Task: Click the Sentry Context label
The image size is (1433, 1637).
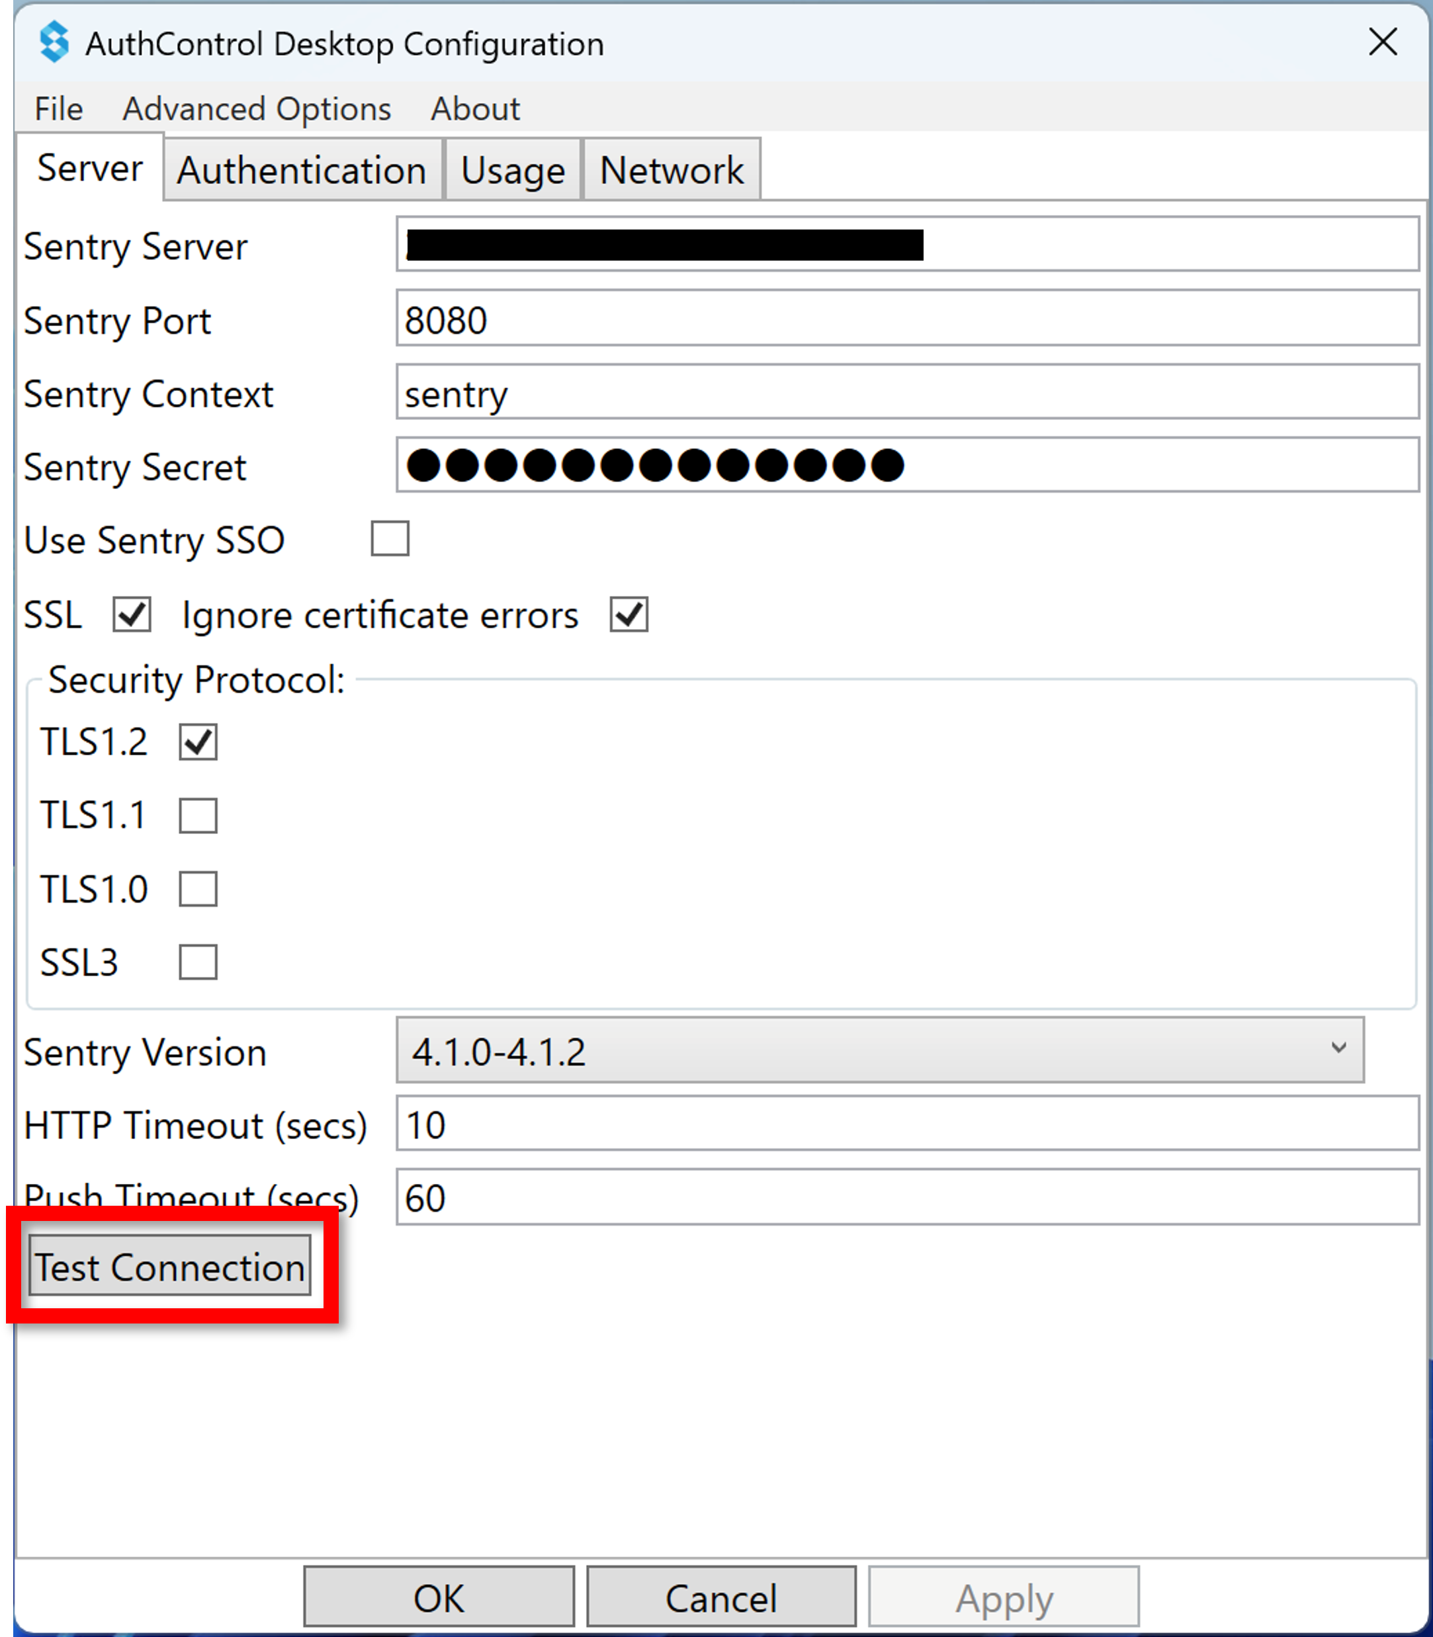Action: click(150, 394)
